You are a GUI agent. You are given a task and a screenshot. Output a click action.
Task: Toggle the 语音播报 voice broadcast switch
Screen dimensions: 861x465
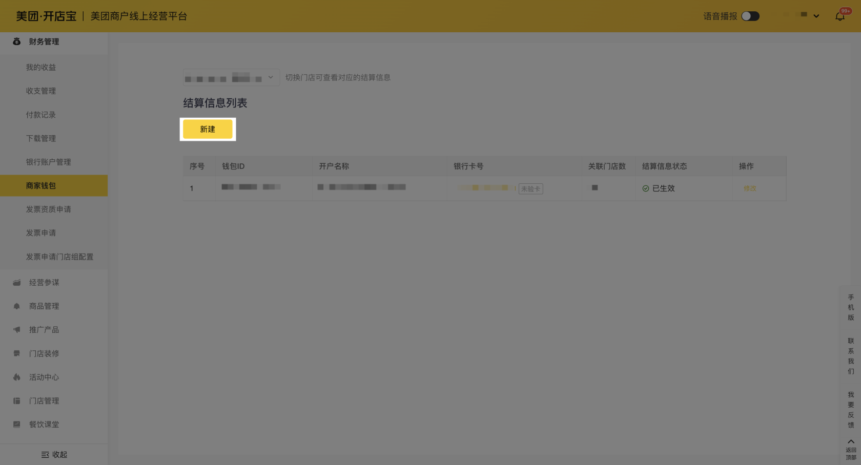750,16
